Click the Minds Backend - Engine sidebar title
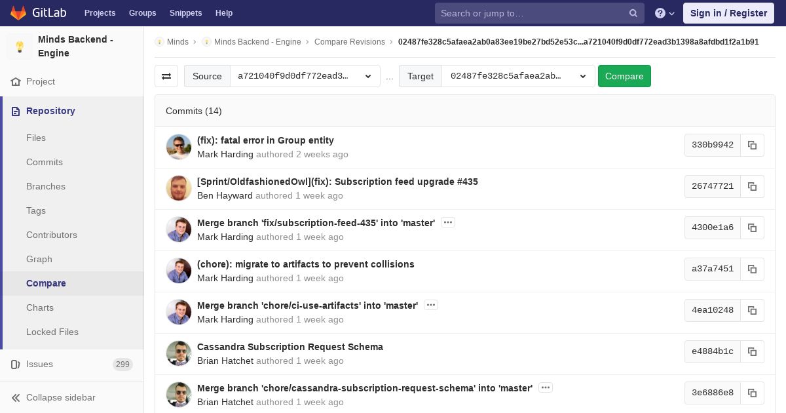The image size is (786, 413). pos(75,47)
